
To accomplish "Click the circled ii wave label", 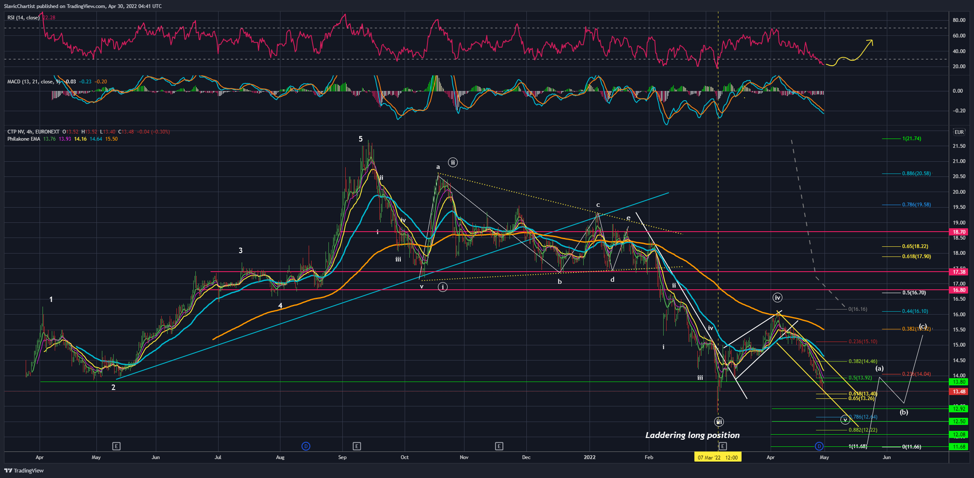I will tap(453, 162).
